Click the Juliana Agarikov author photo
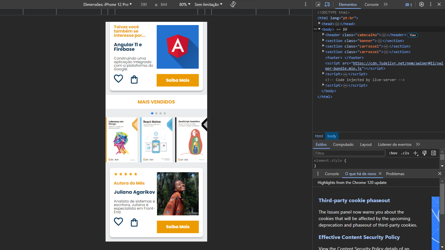Image resolution: width=445 pixels, height=250 pixels. [178, 194]
